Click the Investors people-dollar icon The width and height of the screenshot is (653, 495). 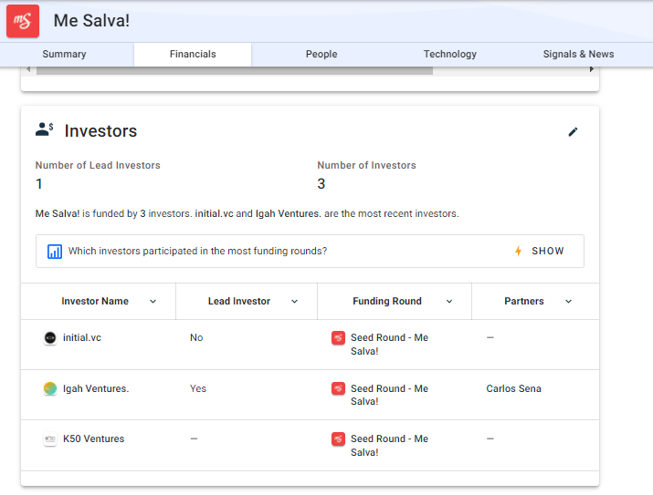45,129
